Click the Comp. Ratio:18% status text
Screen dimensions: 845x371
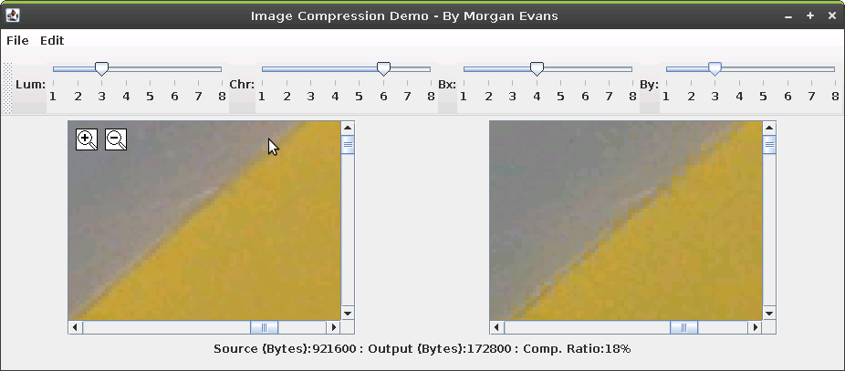(577, 349)
